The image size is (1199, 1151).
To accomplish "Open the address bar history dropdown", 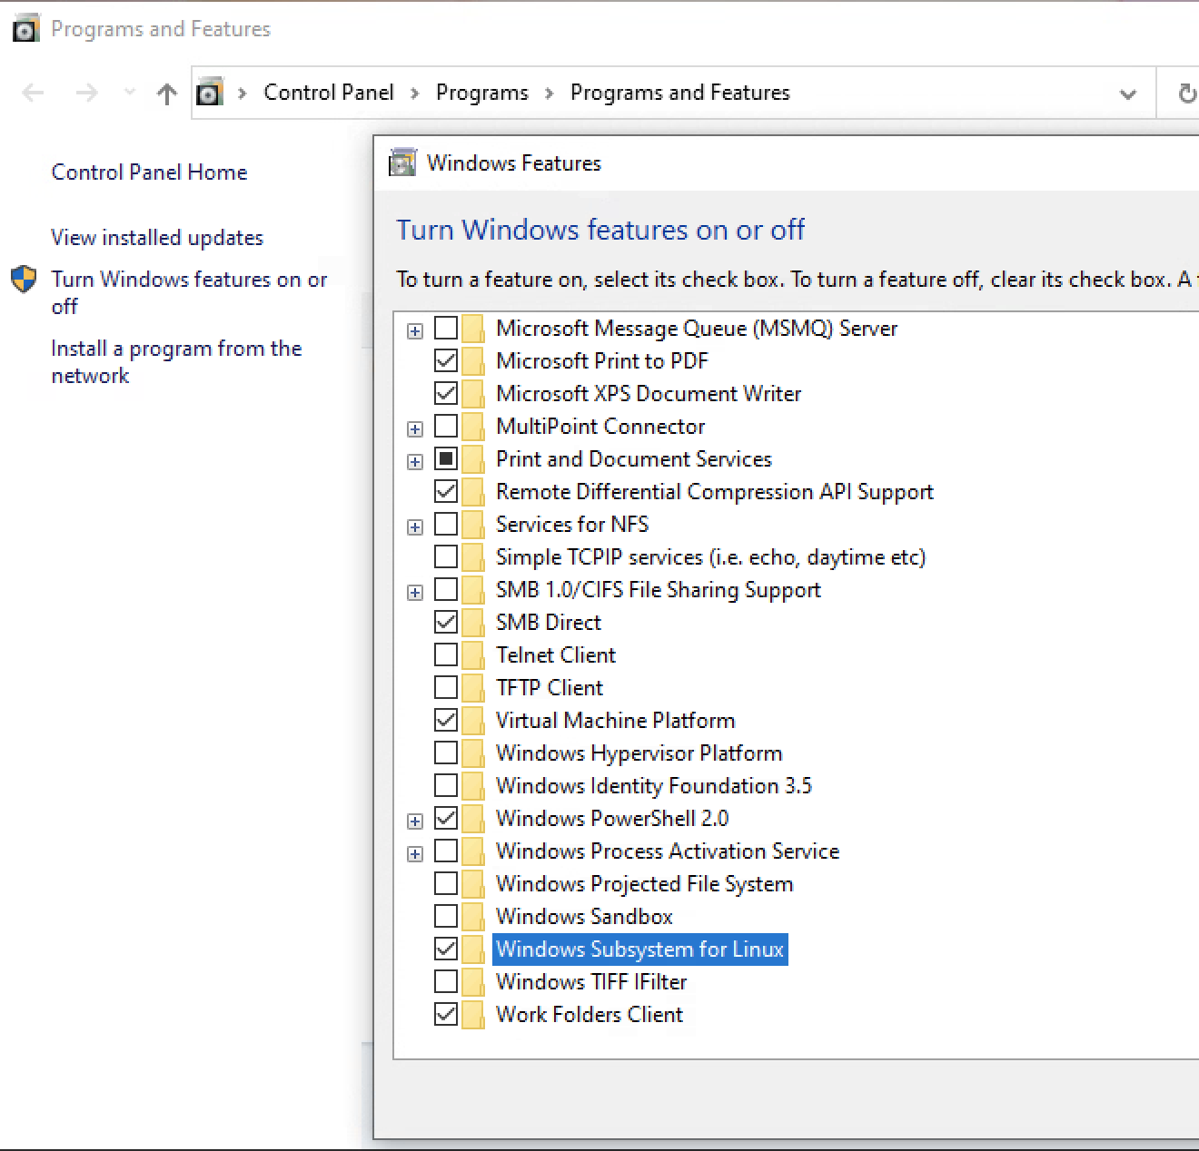I will (1128, 93).
